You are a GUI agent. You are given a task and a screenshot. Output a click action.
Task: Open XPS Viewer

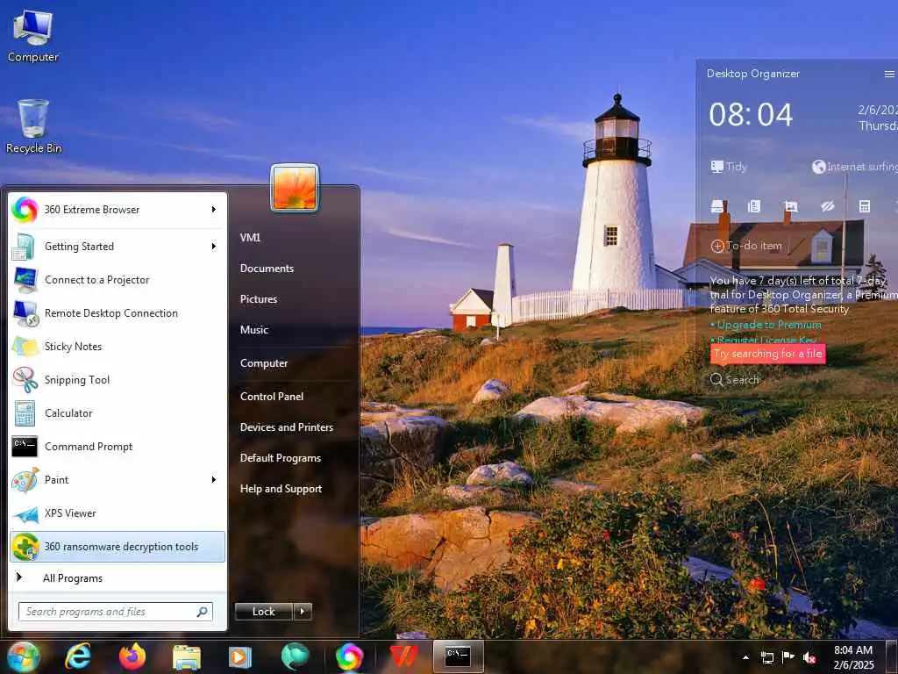118,513
